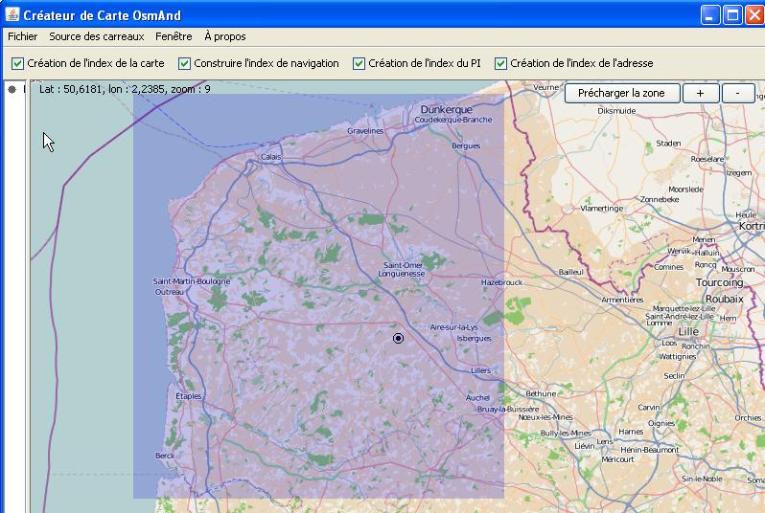This screenshot has width=765, height=513.
Task: Click the Berck label on the map
Action: [165, 456]
